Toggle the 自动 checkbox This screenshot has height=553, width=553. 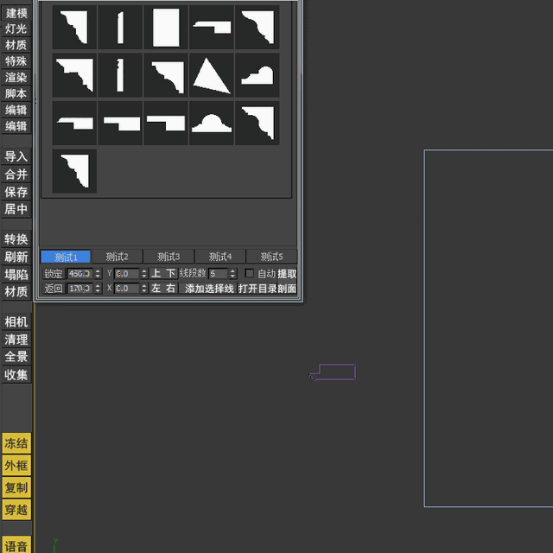click(249, 273)
